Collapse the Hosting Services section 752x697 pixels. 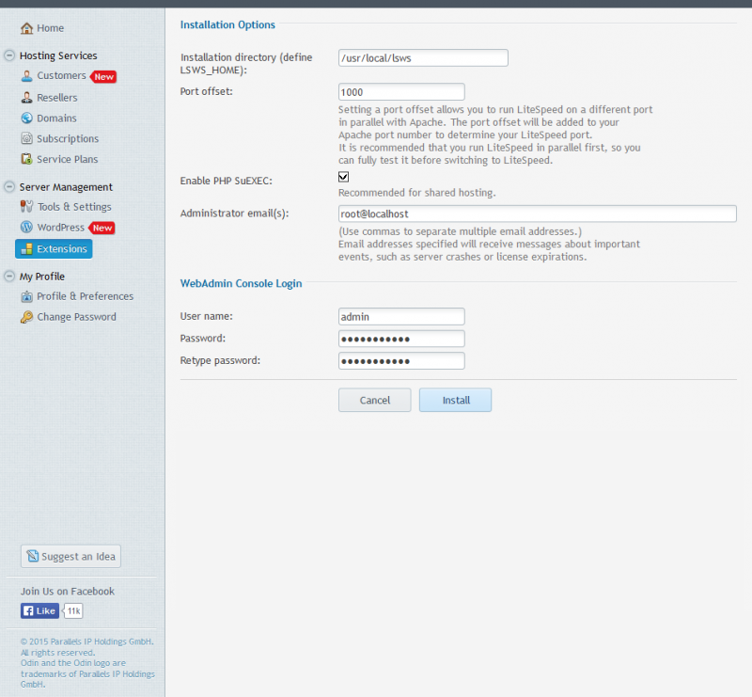click(9, 55)
